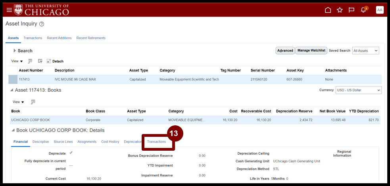This screenshot has width=390, height=186.
Task: Click Depreciation Reserve value 2,434.72
Action: pos(305,120)
